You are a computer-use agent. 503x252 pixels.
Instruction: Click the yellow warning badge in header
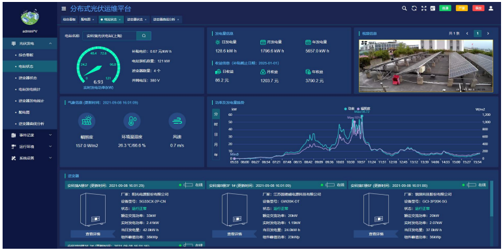[x=462, y=8]
